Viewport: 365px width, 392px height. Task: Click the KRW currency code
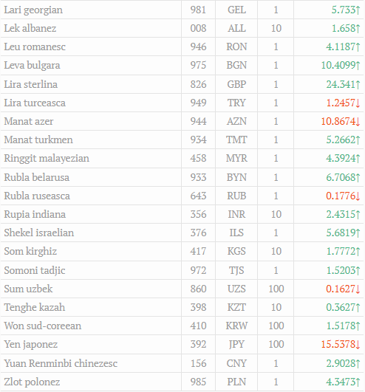pyautogui.click(x=236, y=326)
